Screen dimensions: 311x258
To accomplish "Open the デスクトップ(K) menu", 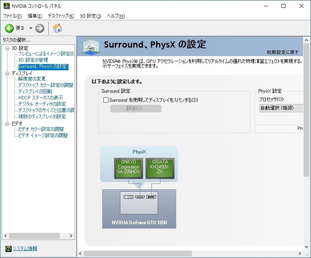I will point(61,16).
